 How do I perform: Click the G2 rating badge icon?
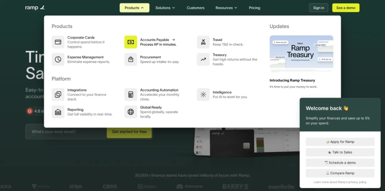pyautogui.click(x=30, y=111)
